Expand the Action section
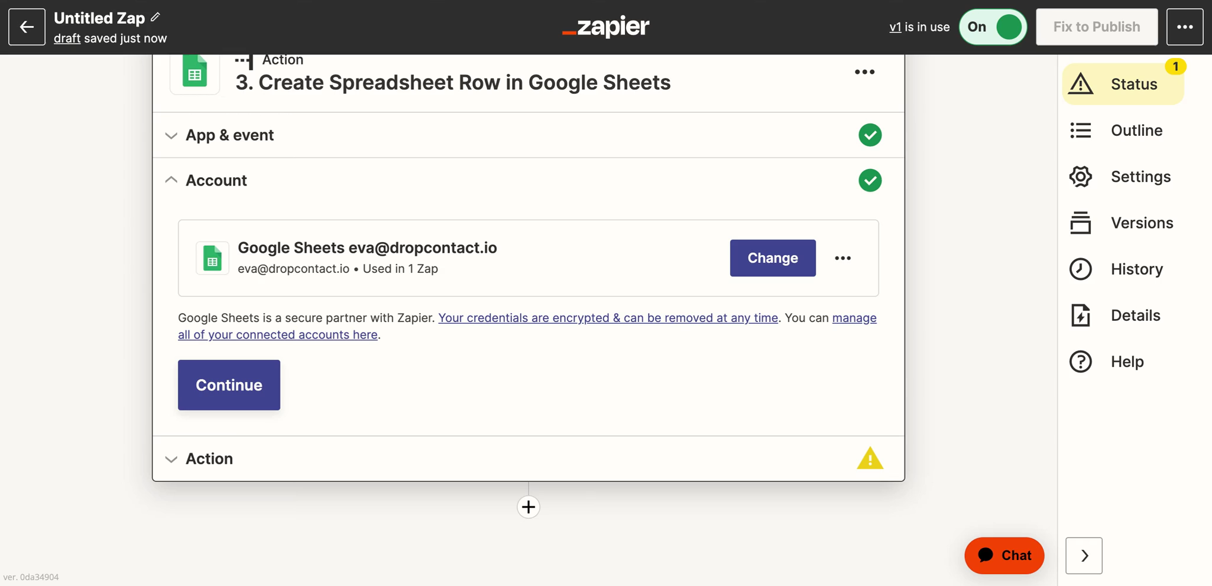Screen dimensions: 1212x586 (x=528, y=458)
